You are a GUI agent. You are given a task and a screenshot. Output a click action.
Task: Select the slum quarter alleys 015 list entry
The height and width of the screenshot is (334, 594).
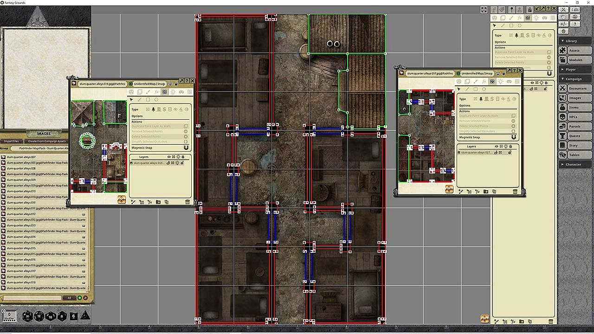coord(44,248)
